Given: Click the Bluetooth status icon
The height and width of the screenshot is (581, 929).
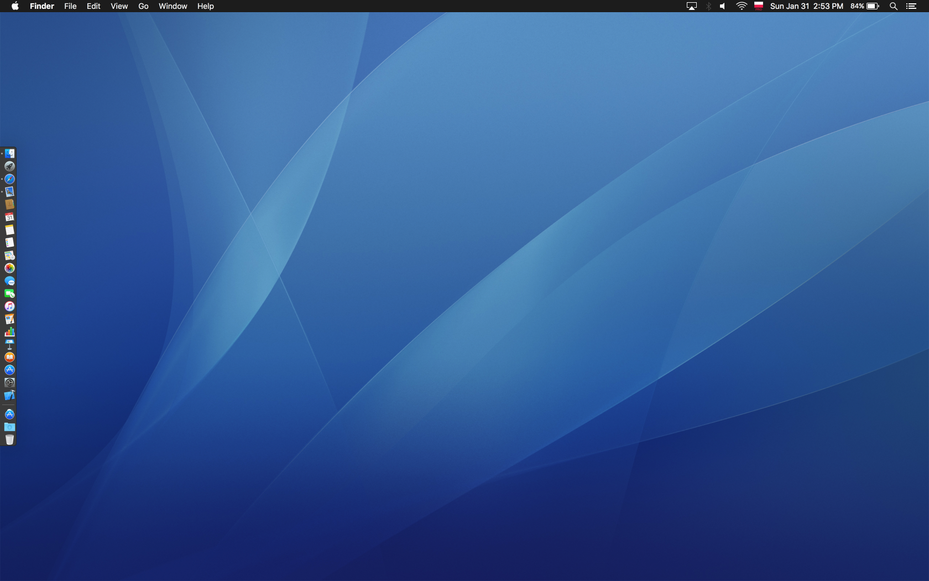Looking at the screenshot, I should click(708, 6).
